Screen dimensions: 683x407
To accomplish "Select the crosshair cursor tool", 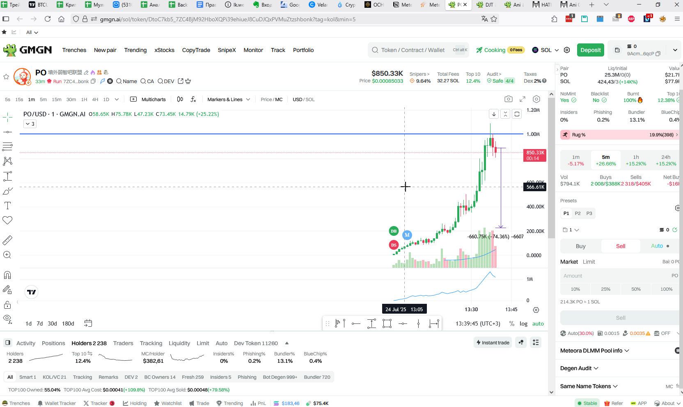I will coord(7,118).
